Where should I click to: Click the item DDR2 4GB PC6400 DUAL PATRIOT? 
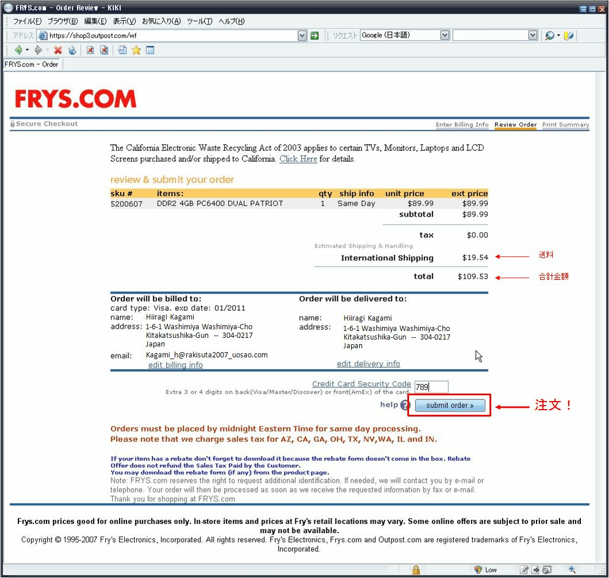[x=220, y=203]
